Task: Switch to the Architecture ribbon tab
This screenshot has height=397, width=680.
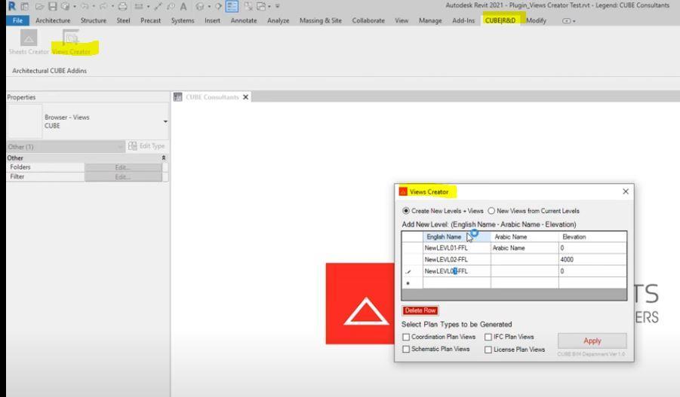Action: tap(53, 20)
